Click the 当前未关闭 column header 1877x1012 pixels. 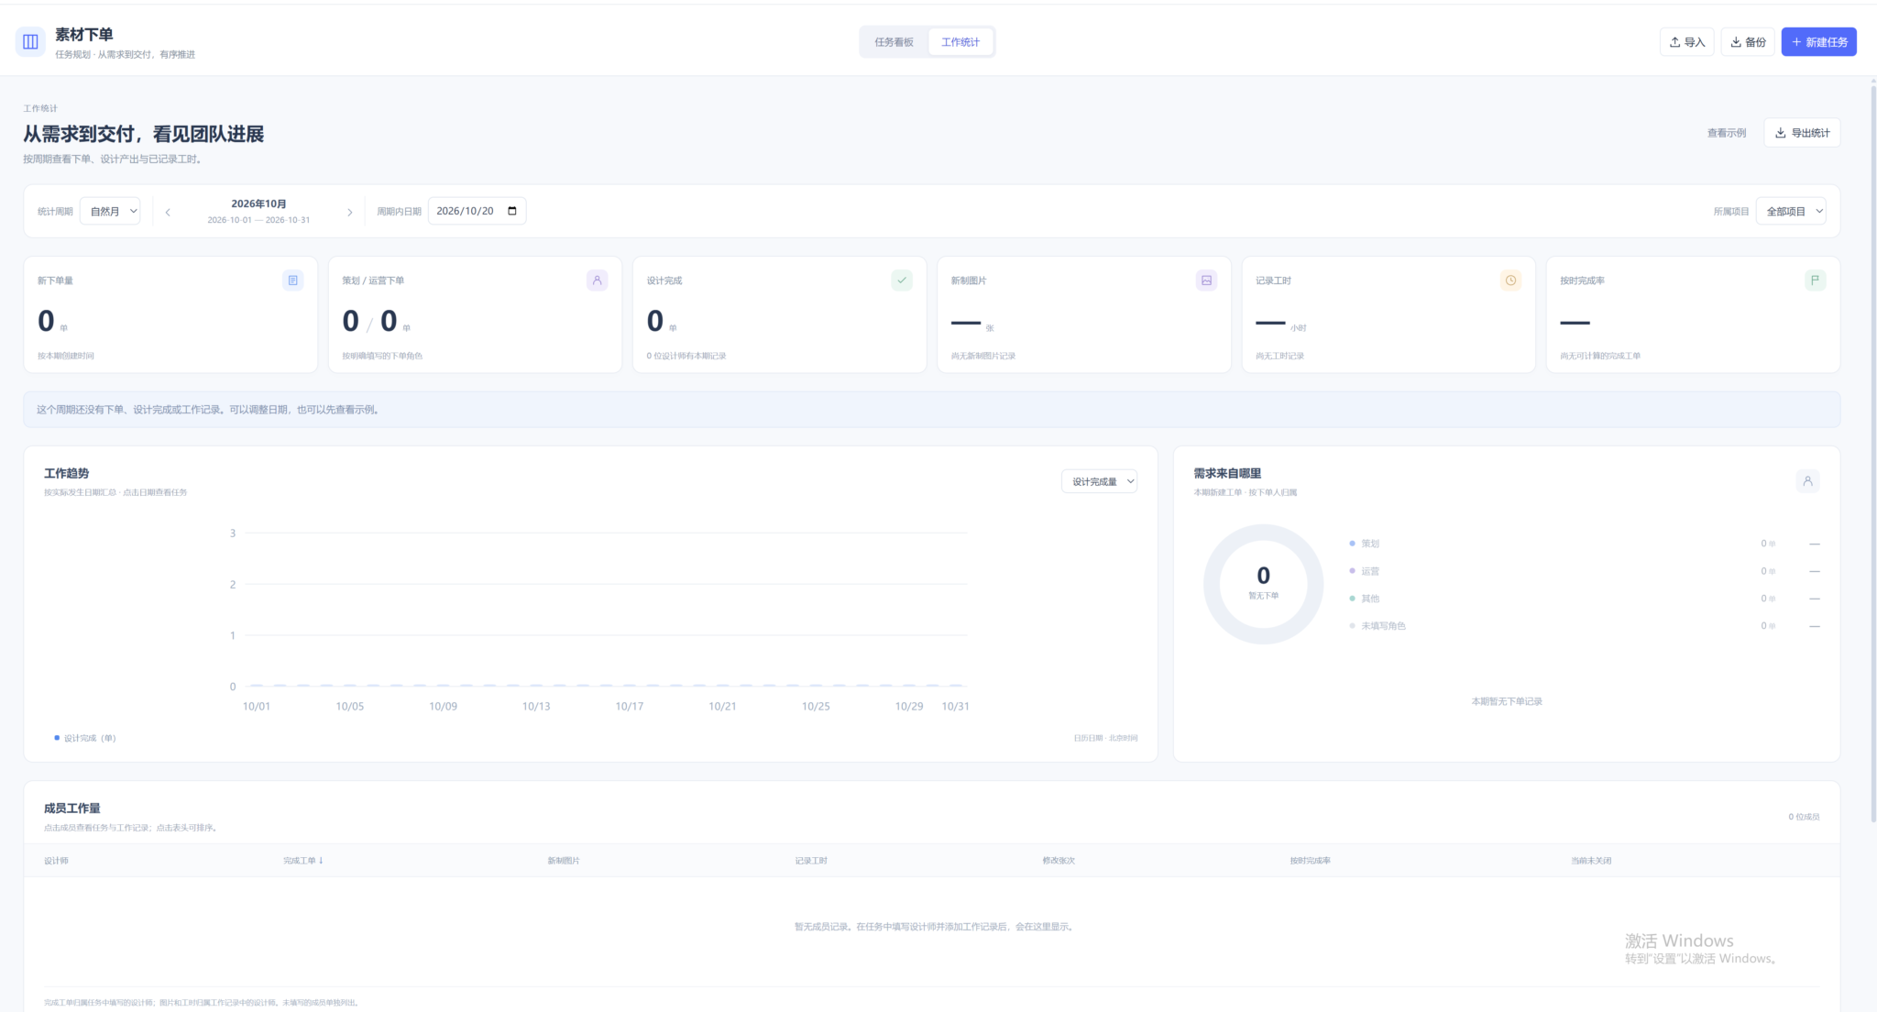[x=1591, y=861]
